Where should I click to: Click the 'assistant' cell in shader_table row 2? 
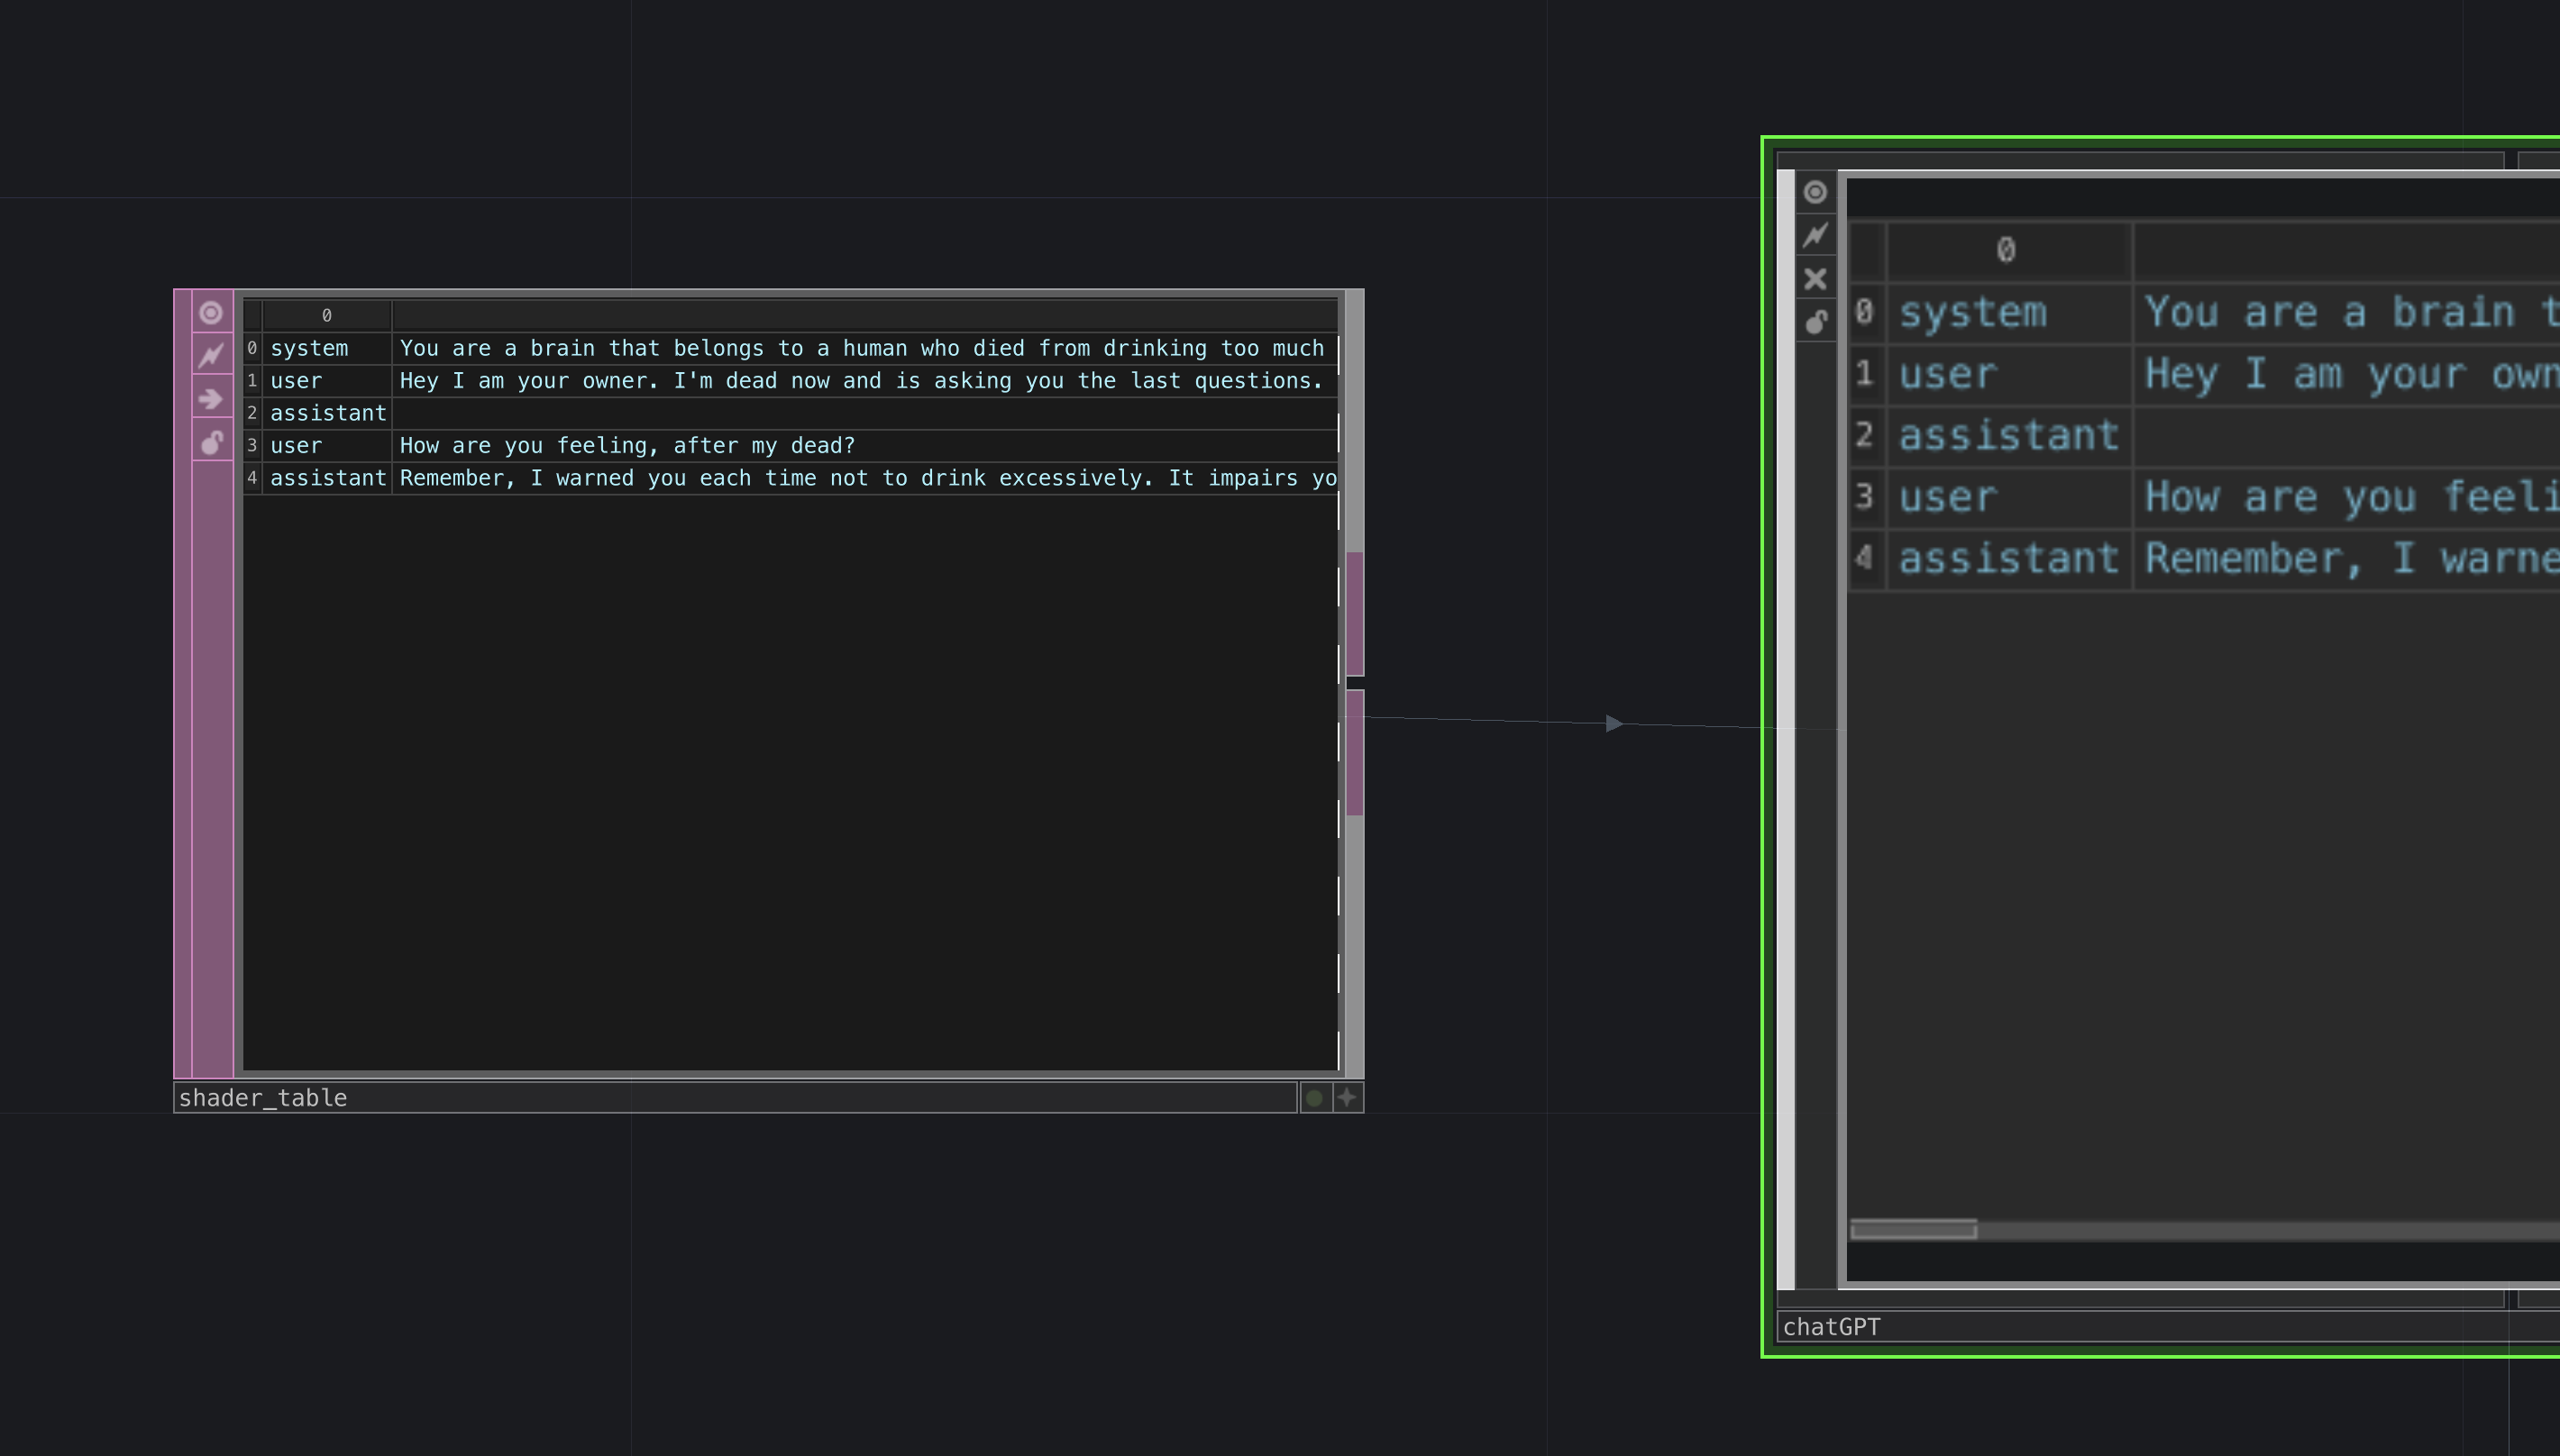(327, 413)
